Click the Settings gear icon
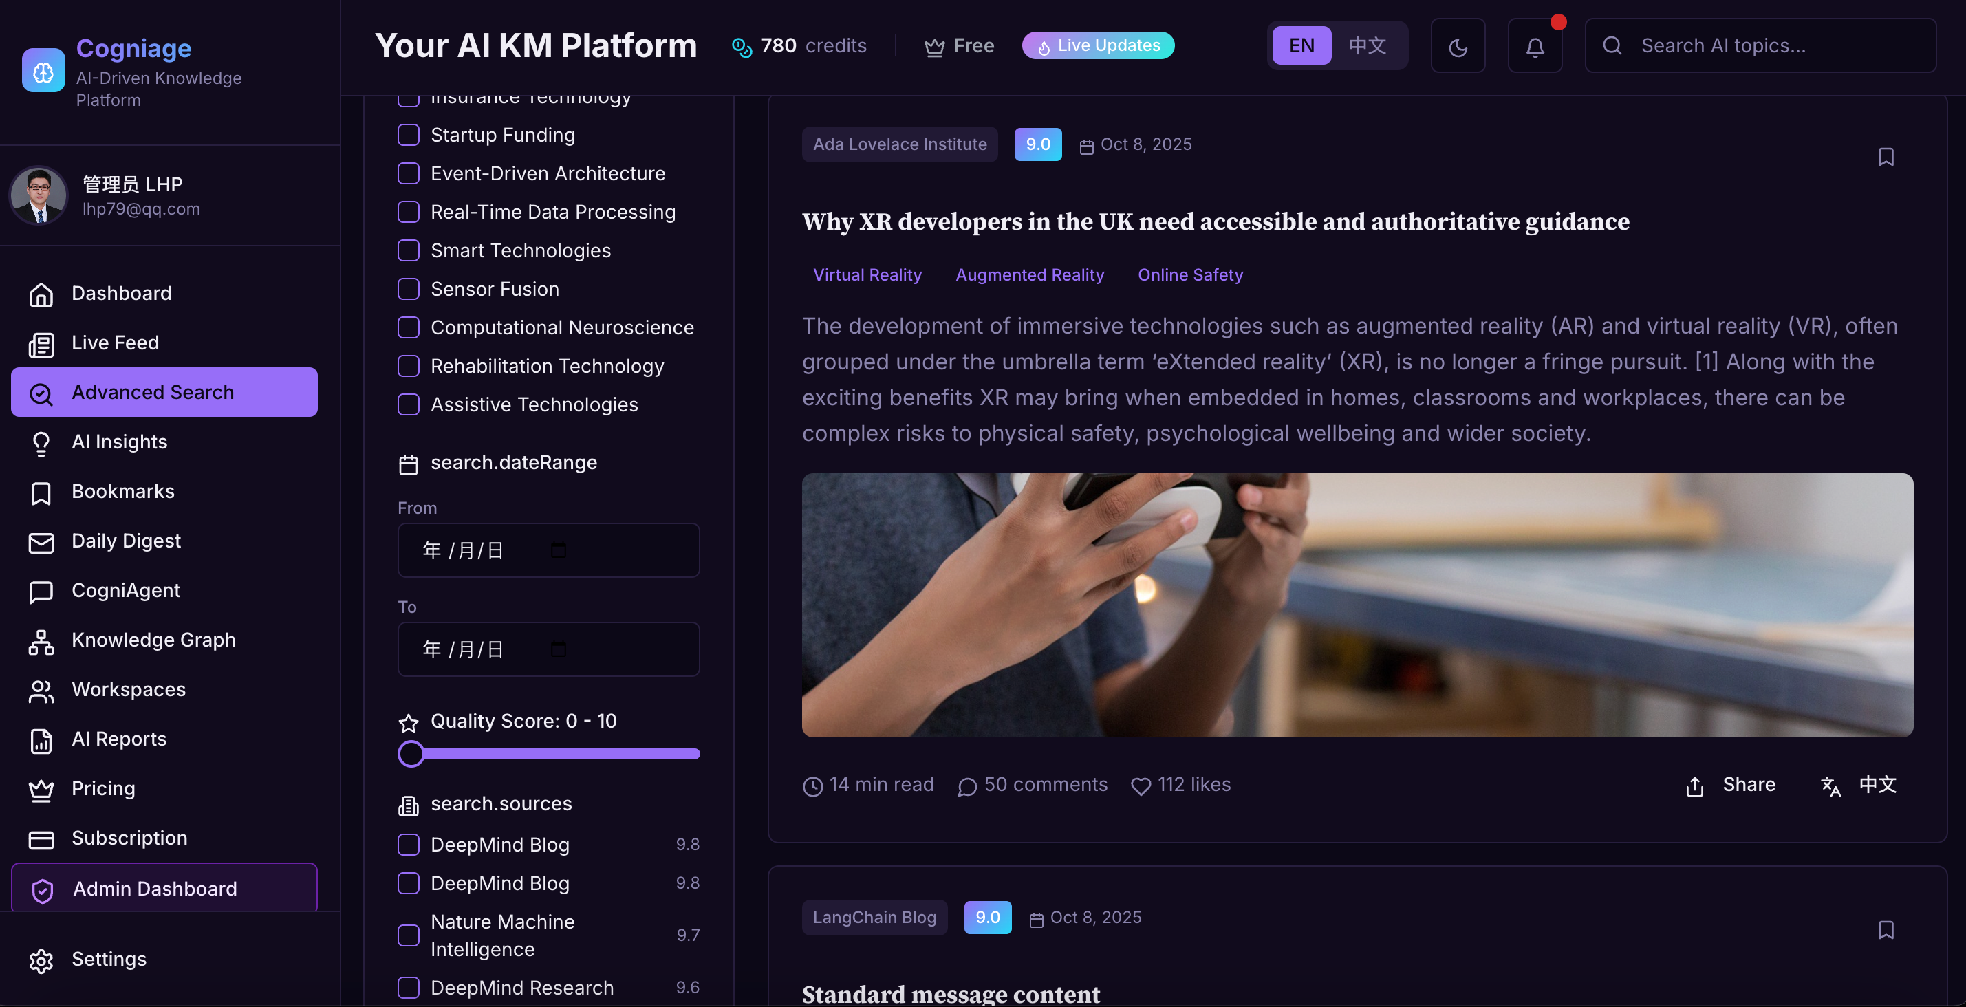The width and height of the screenshot is (1966, 1007). (x=41, y=960)
